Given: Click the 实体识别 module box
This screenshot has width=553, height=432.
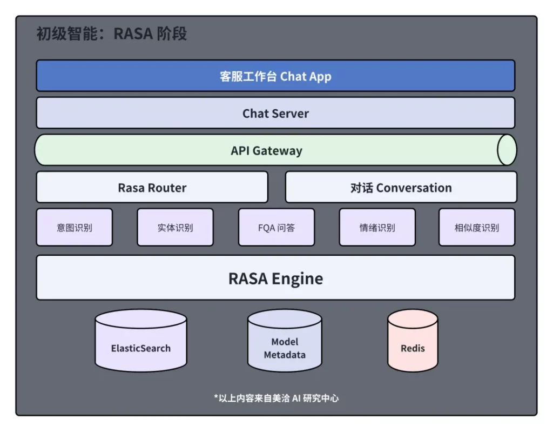Looking at the screenshot, I should tap(176, 227).
